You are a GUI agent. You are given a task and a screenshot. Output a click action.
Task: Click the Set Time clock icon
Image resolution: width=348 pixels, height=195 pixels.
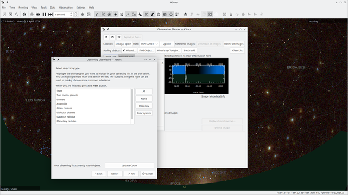click(x=31, y=15)
